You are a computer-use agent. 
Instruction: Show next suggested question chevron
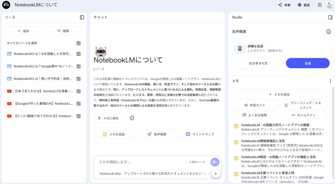[x=216, y=174]
